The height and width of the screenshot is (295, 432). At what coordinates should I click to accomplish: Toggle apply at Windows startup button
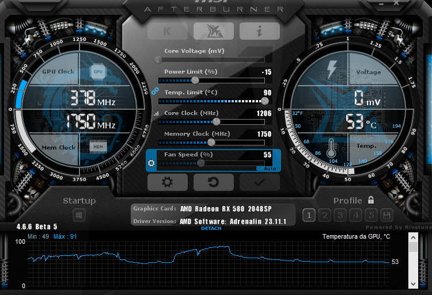coord(79,215)
